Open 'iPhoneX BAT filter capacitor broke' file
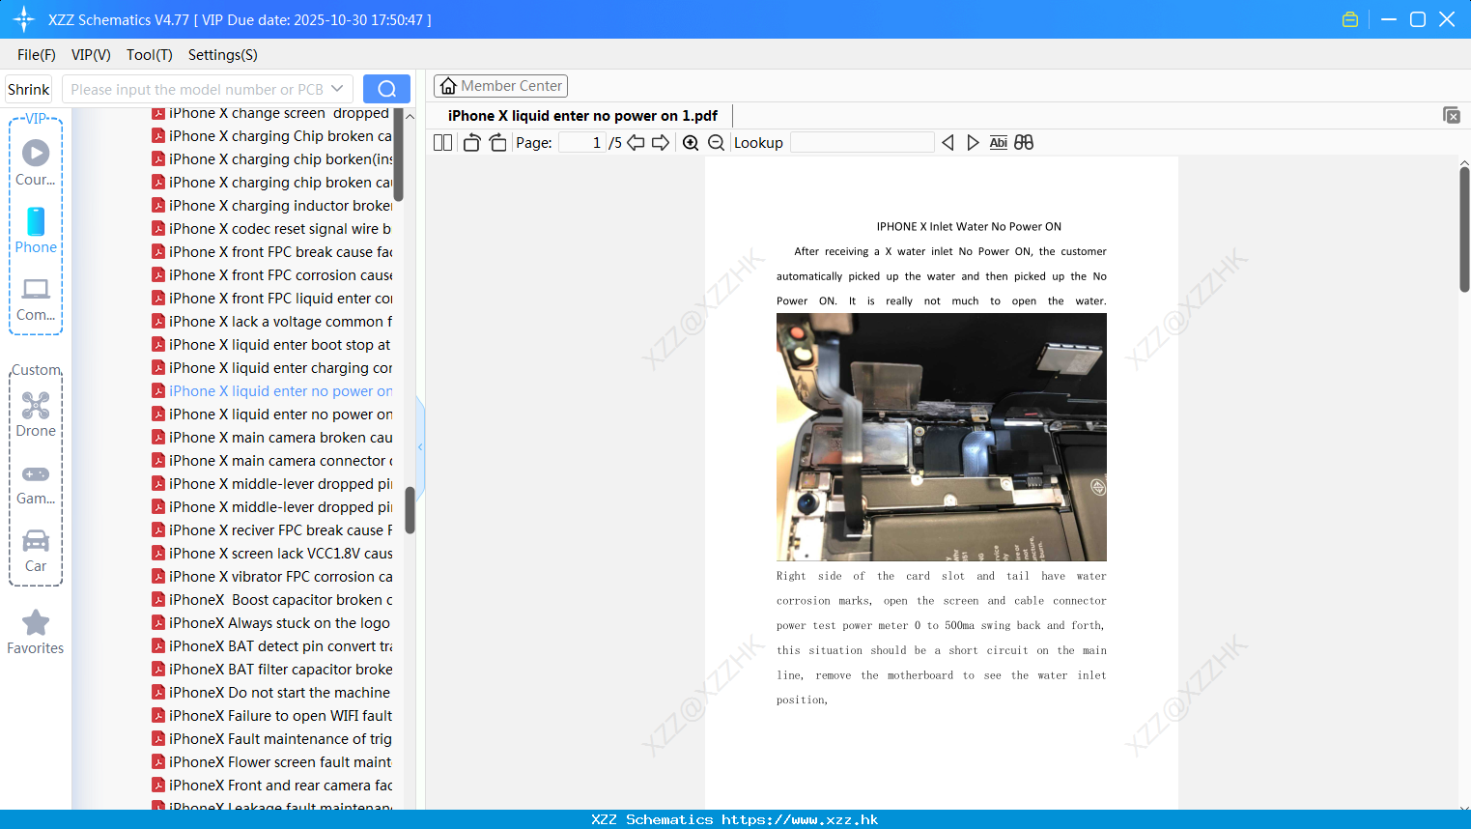This screenshot has width=1471, height=829. click(271, 670)
